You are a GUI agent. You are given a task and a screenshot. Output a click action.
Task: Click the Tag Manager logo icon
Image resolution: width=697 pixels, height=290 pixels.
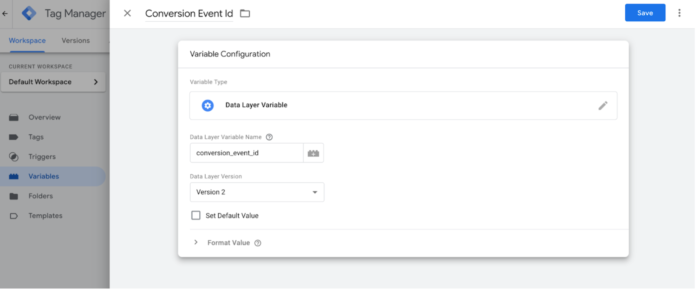coord(29,13)
